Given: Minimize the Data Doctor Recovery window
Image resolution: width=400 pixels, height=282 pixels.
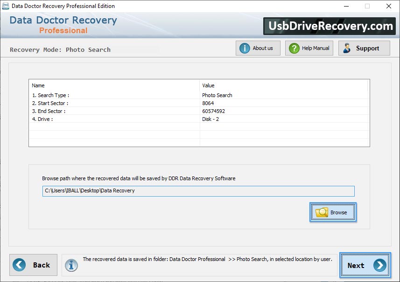Looking at the screenshot, I should point(346,6).
